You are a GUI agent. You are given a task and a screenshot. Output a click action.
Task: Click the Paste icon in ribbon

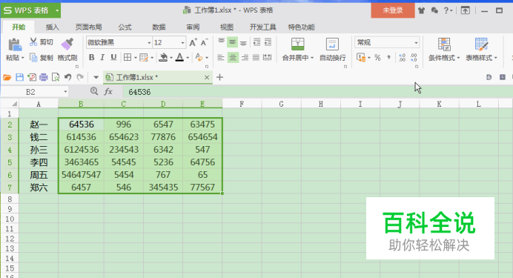(14, 44)
